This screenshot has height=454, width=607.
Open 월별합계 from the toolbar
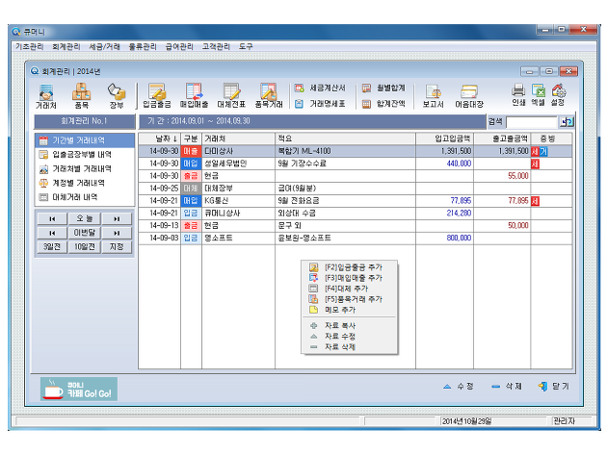coord(383,88)
